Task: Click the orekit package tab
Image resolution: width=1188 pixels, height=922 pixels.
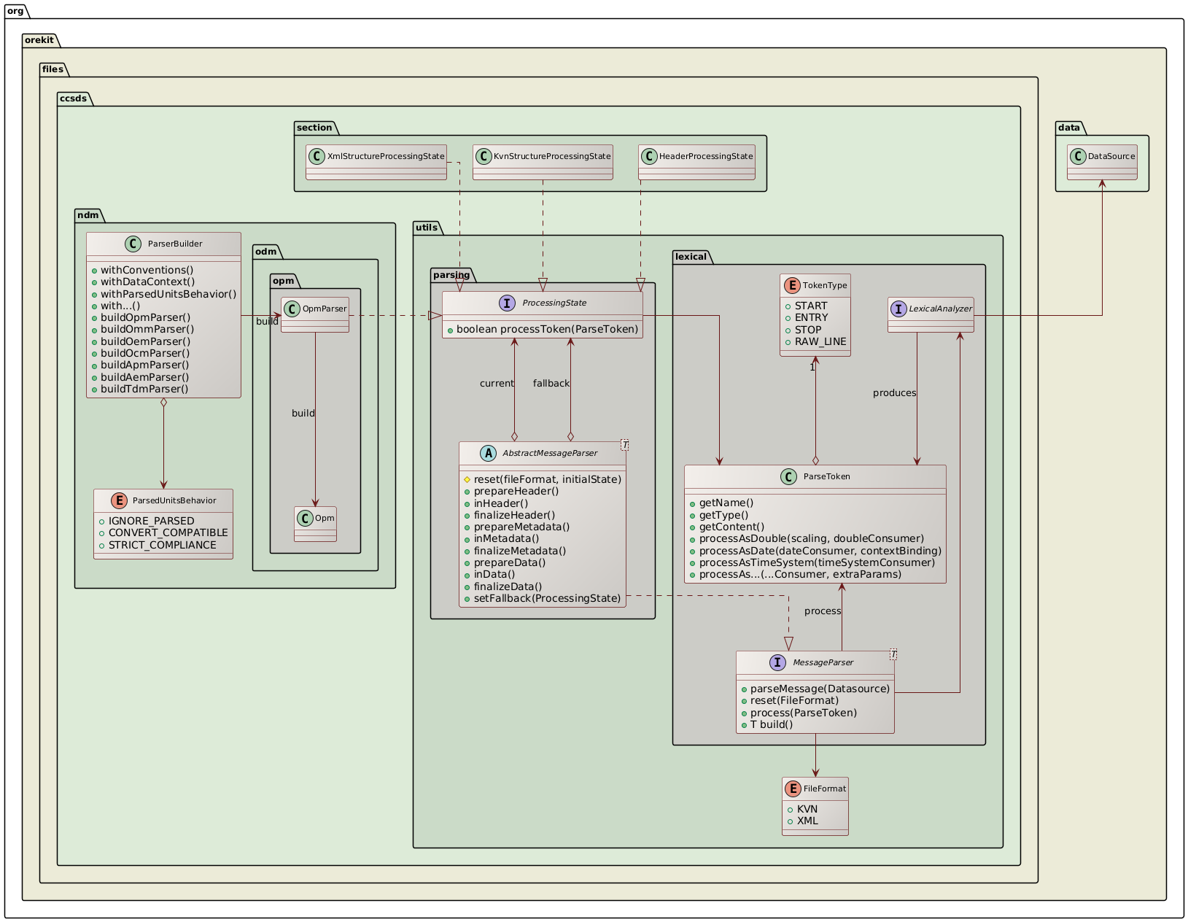Action: 38,40
